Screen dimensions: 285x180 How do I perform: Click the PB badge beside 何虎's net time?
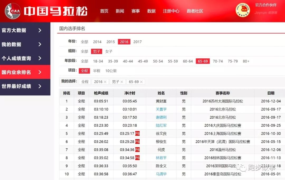(137, 150)
